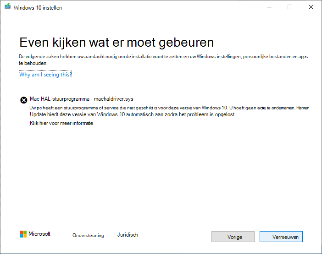The width and height of the screenshot is (322, 254).
Task: Open the 'Why am I seeing this?' link
Action: [x=45, y=74]
